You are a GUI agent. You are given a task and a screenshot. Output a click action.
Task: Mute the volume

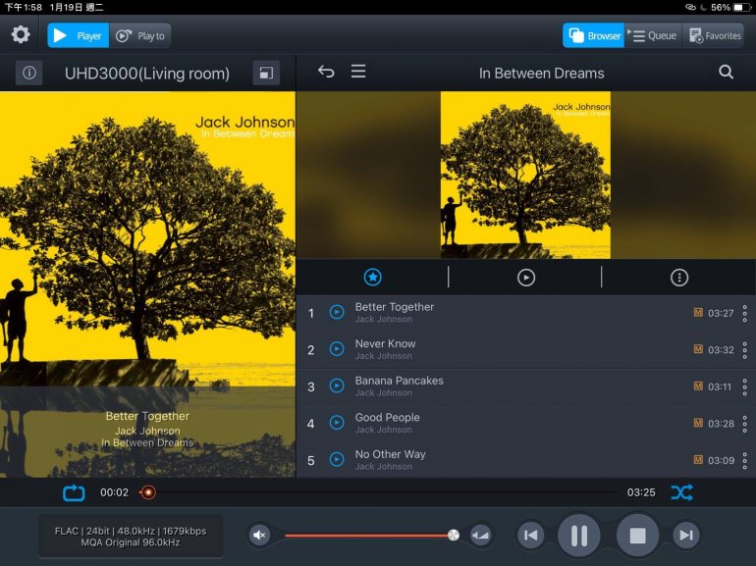(x=259, y=535)
